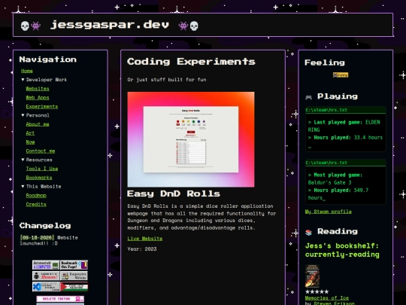The image size is (406, 305).
Task: Click the books icon beside Reading
Action: click(x=309, y=233)
